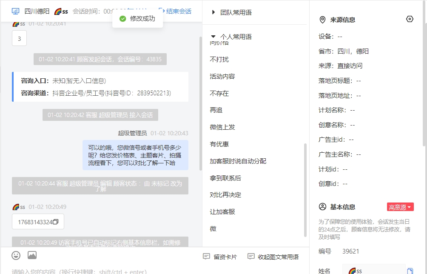Image resolution: width=427 pixels, height=274 pixels.
Task: Click the 来源：直接访问 info row
Action: coord(340,66)
